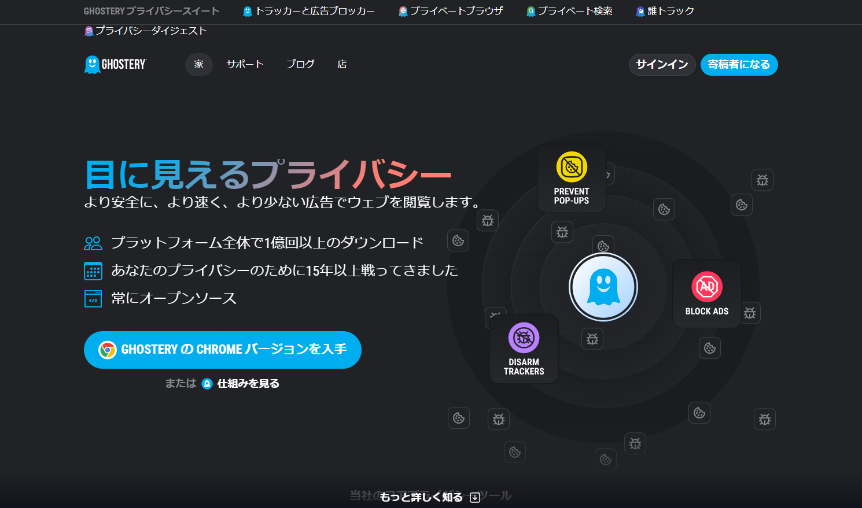This screenshot has height=508, width=862.
Task: Click ghost icon next to プライベート検索
Action: pyautogui.click(x=531, y=11)
